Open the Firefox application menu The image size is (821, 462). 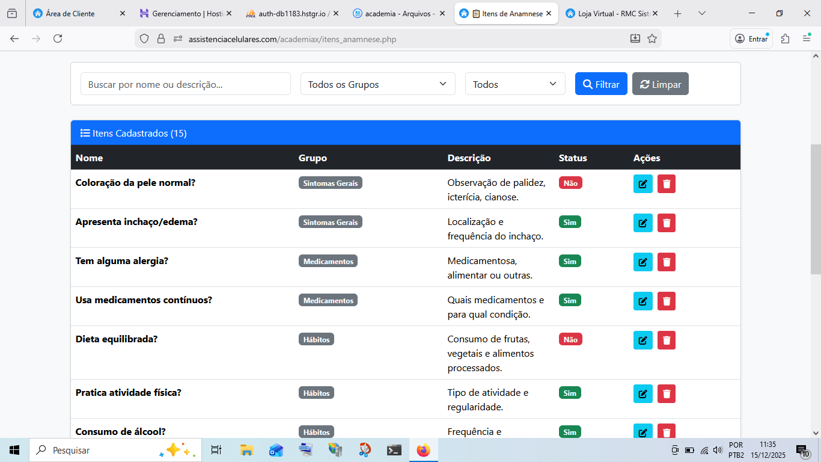[x=807, y=39]
